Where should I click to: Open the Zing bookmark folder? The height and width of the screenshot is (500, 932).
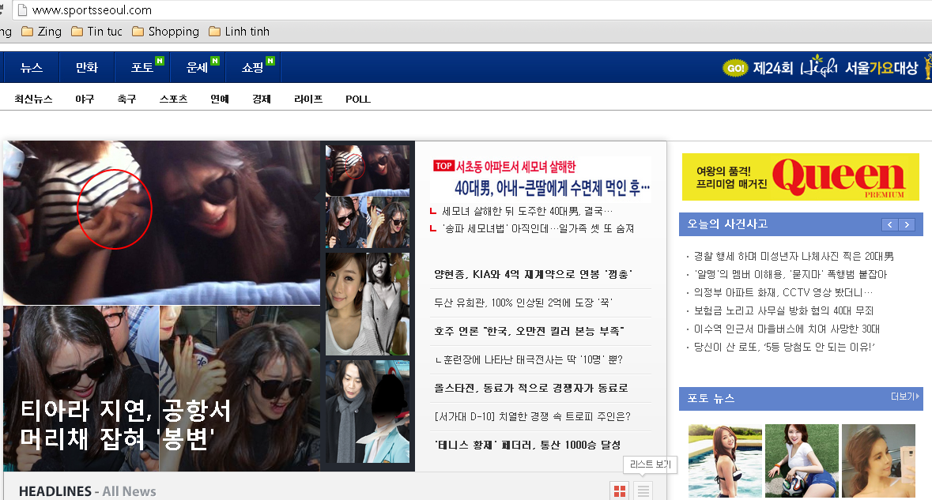pyautogui.click(x=41, y=32)
